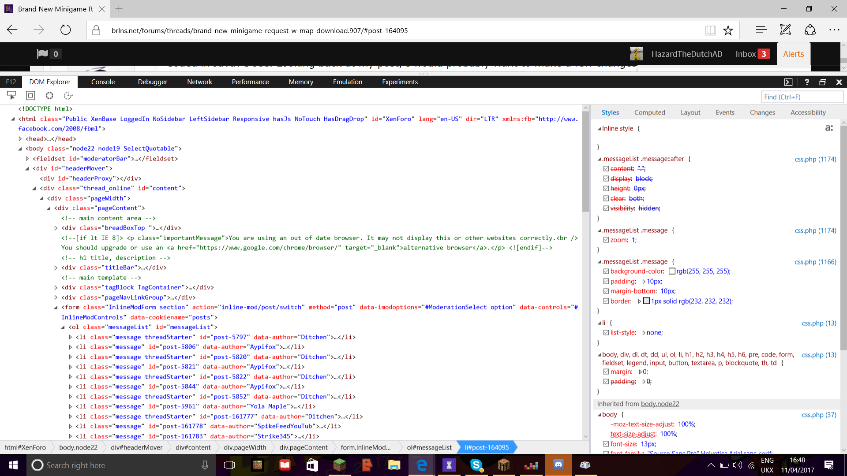Click the DOM Explorer refresh icon

68,95
